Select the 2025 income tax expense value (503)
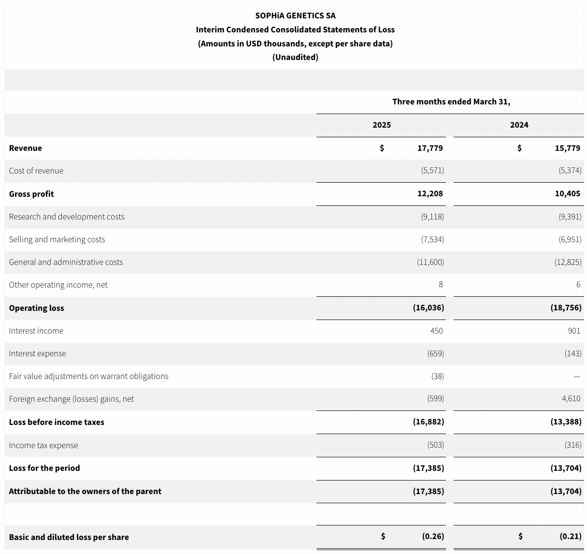This screenshot has width=587, height=554. [435, 445]
